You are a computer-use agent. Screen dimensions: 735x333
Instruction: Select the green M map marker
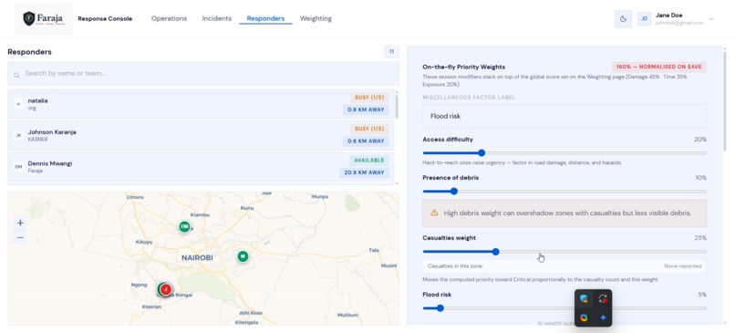(x=243, y=256)
